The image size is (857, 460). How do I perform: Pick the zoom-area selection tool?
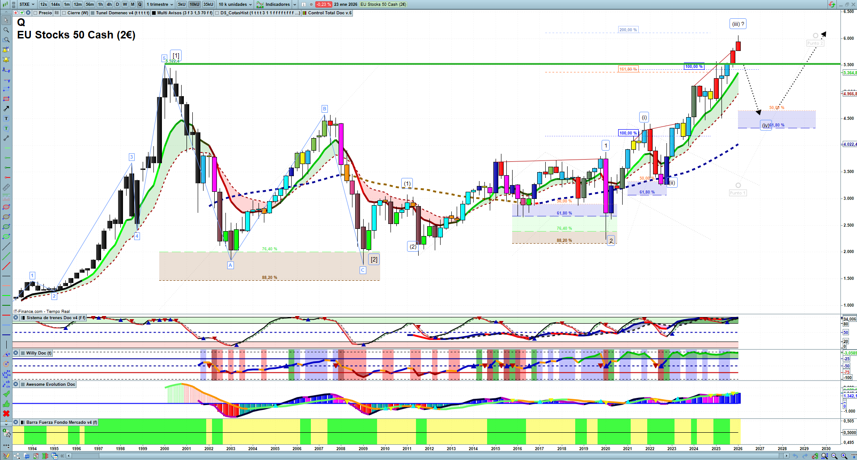[6, 40]
